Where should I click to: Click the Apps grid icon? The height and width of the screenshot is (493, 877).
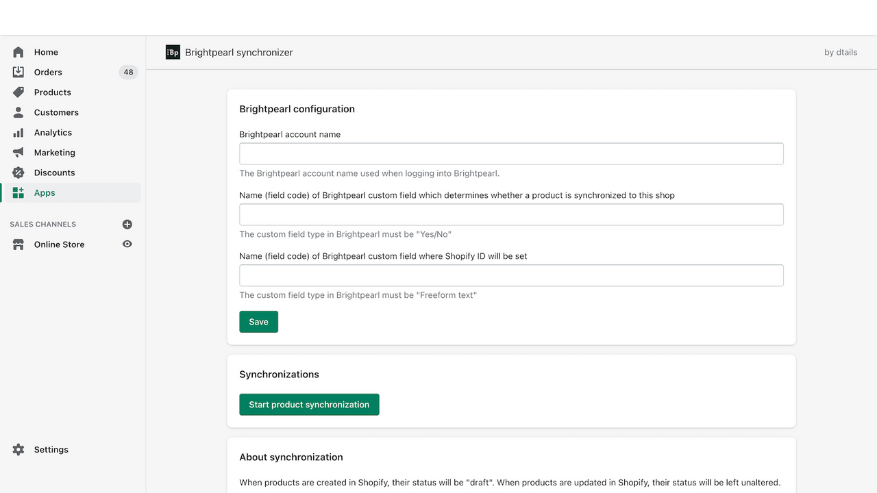18,193
